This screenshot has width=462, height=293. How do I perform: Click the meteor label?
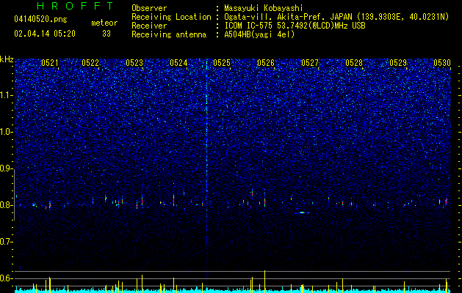[104, 23]
